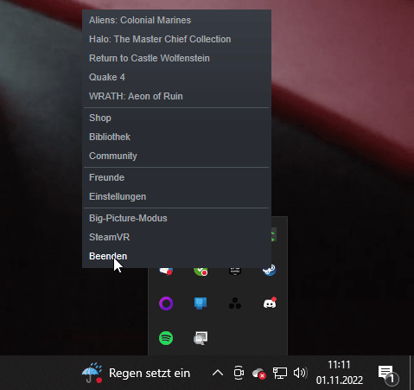Click the network icon in the taskbar

click(x=280, y=373)
